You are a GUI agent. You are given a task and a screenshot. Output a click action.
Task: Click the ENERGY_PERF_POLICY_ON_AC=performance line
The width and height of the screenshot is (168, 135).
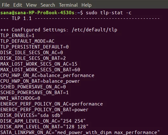52,104
